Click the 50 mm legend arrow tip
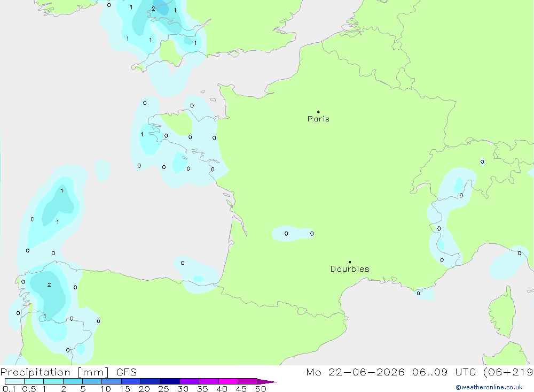This screenshot has width=534, height=392. click(267, 381)
